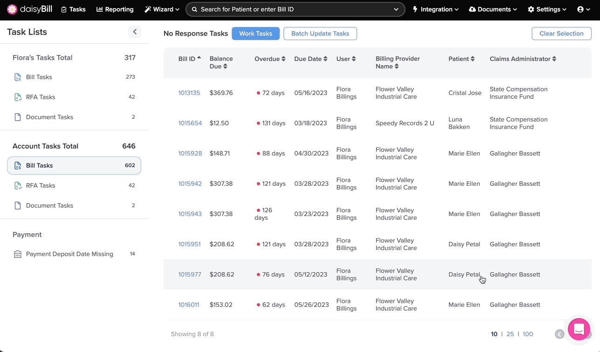Show 10 rows per page
The image size is (600, 352).
tap(494, 334)
